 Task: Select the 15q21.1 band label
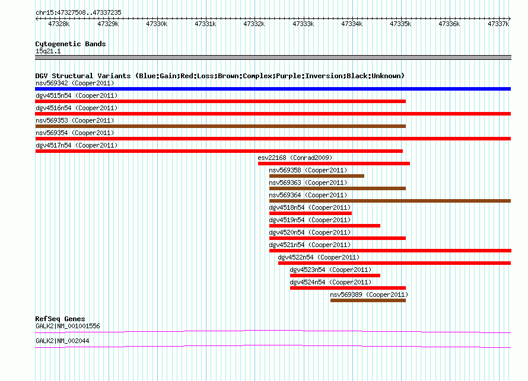click(x=48, y=51)
